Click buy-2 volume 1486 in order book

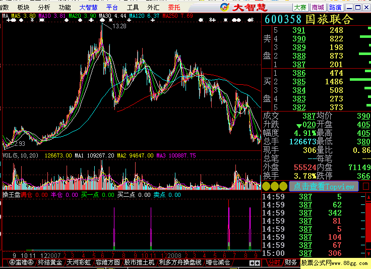click(x=334, y=82)
